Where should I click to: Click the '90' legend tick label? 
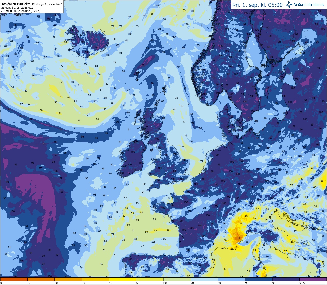(x=247, y=283)
